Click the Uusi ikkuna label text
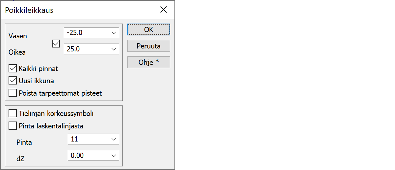This screenshot has width=395, height=170. pyautogui.click(x=37, y=81)
